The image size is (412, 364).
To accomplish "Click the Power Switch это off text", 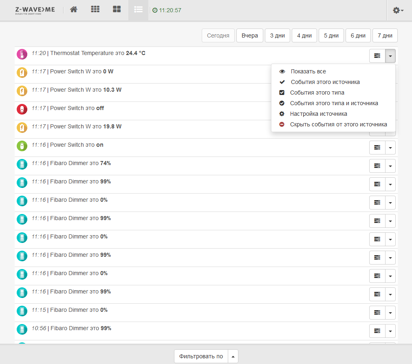I will [x=77, y=108].
